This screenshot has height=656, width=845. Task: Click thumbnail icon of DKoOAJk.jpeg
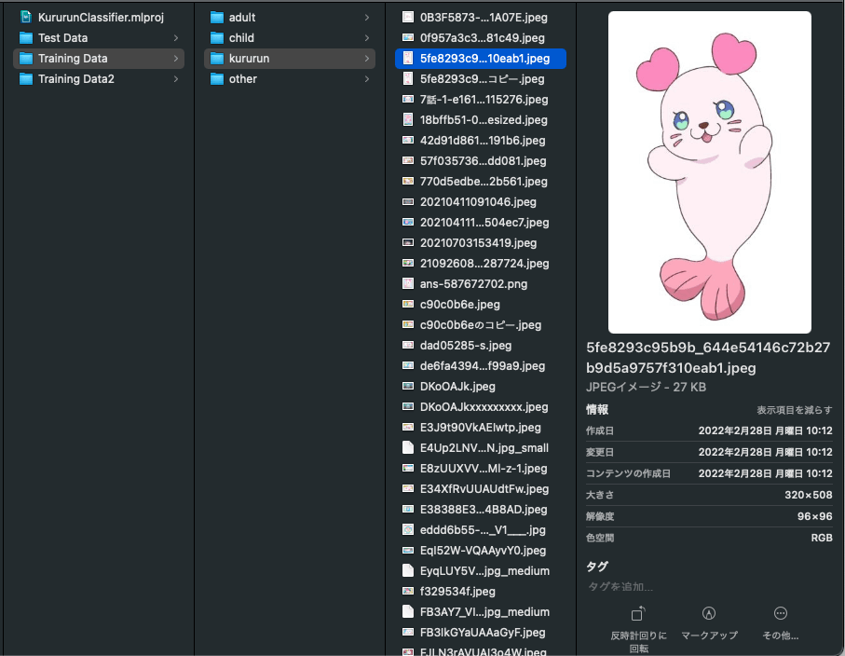(408, 386)
